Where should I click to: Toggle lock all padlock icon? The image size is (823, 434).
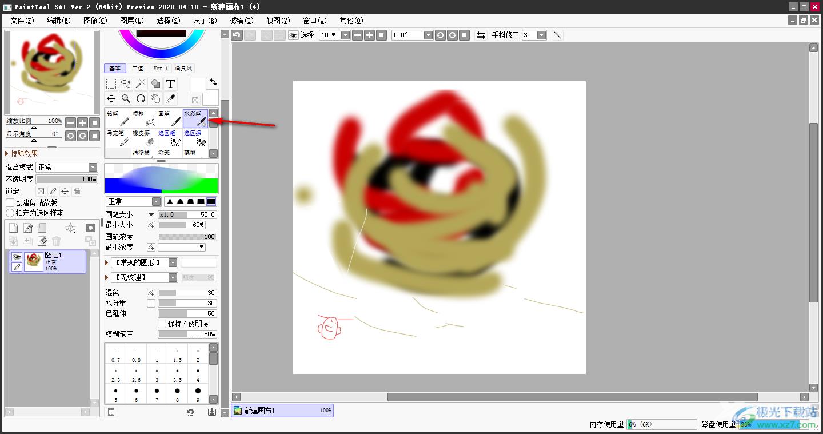coord(77,192)
